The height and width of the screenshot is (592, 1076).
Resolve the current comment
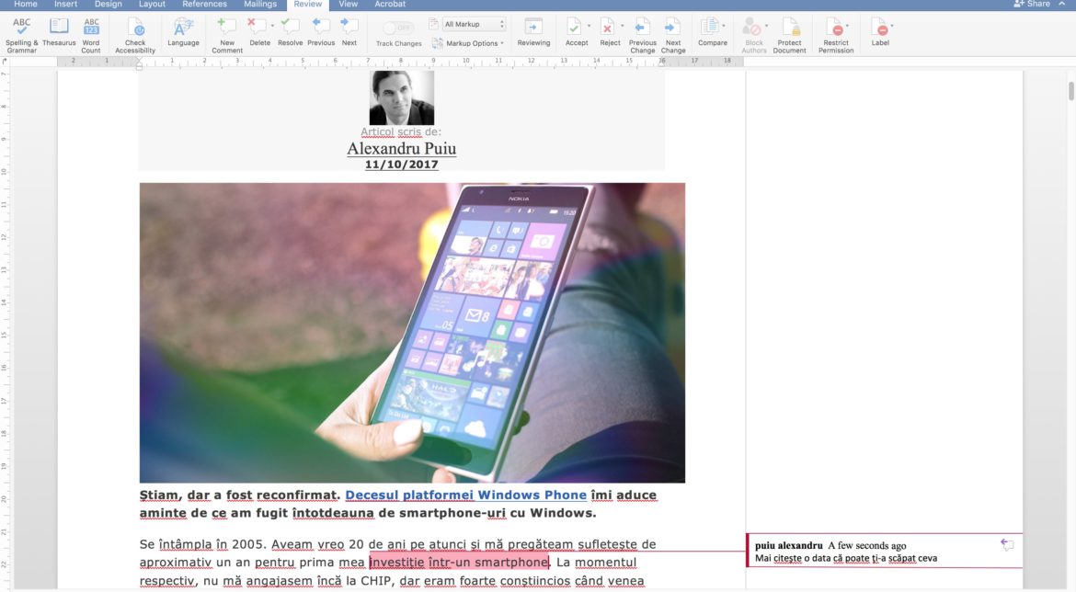pos(290,32)
